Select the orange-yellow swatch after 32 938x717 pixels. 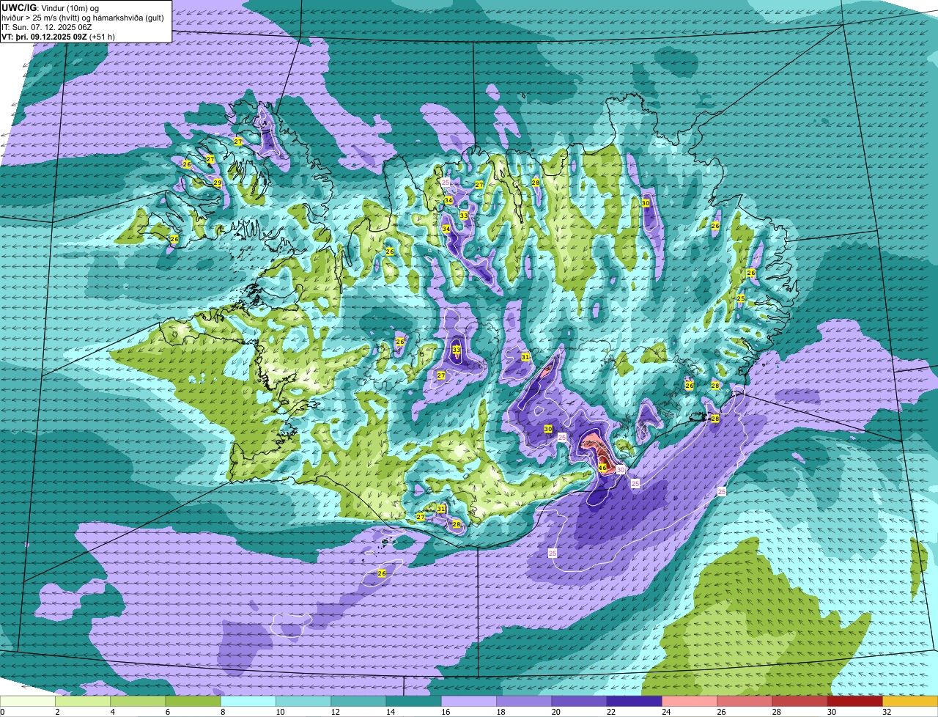[910, 702]
